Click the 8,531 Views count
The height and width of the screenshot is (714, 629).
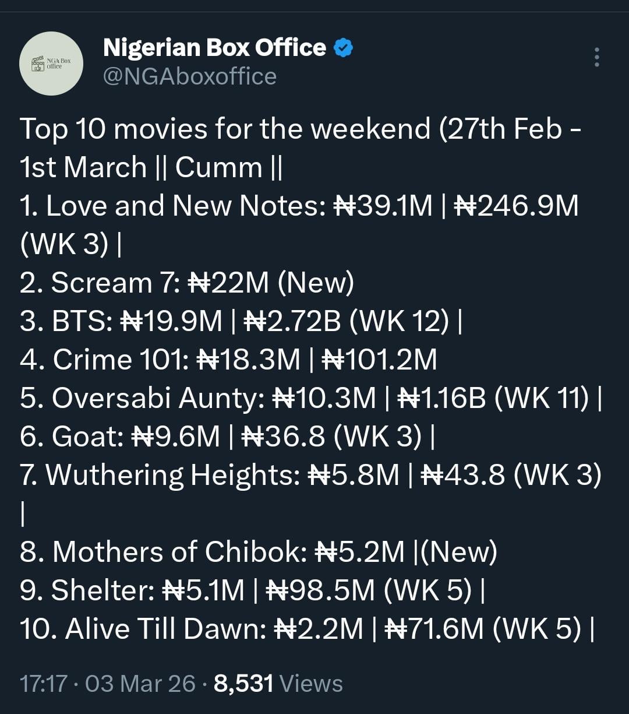pyautogui.click(x=278, y=683)
